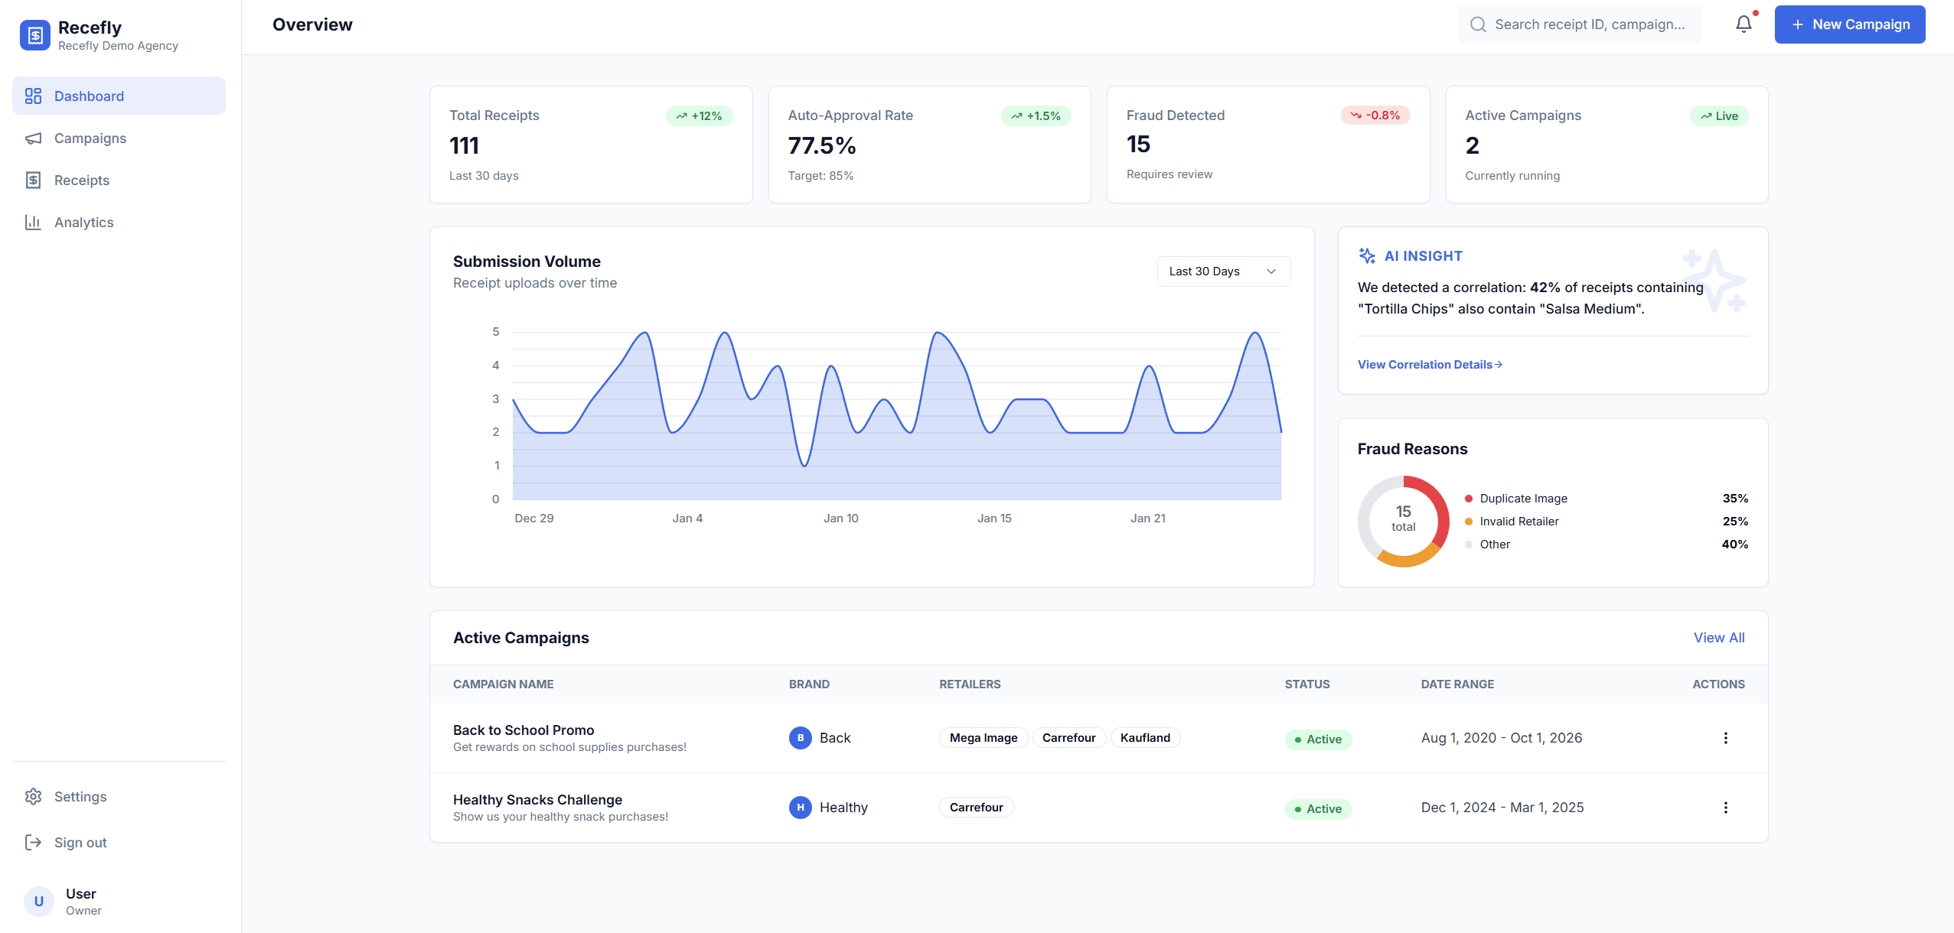Open actions menu for Healthy Snacks Challenge
The height and width of the screenshot is (933, 1954).
tap(1725, 807)
